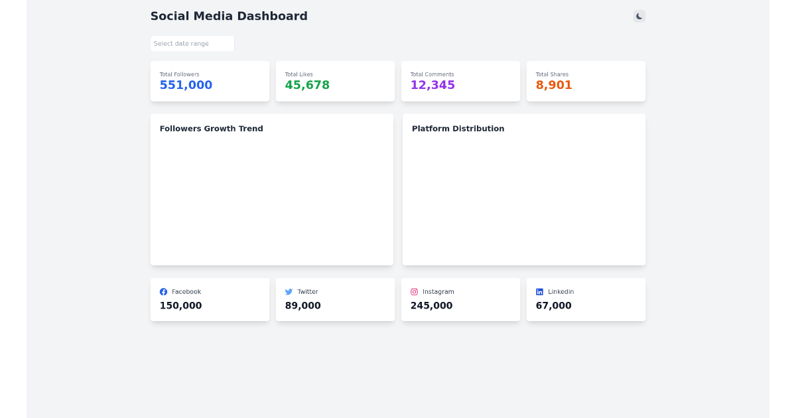796x418 pixels.
Task: Select the Platform Distribution panel
Action: point(524,189)
